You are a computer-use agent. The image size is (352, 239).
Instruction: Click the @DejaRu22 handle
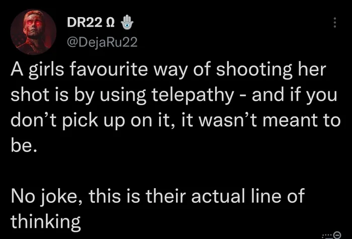tap(102, 42)
